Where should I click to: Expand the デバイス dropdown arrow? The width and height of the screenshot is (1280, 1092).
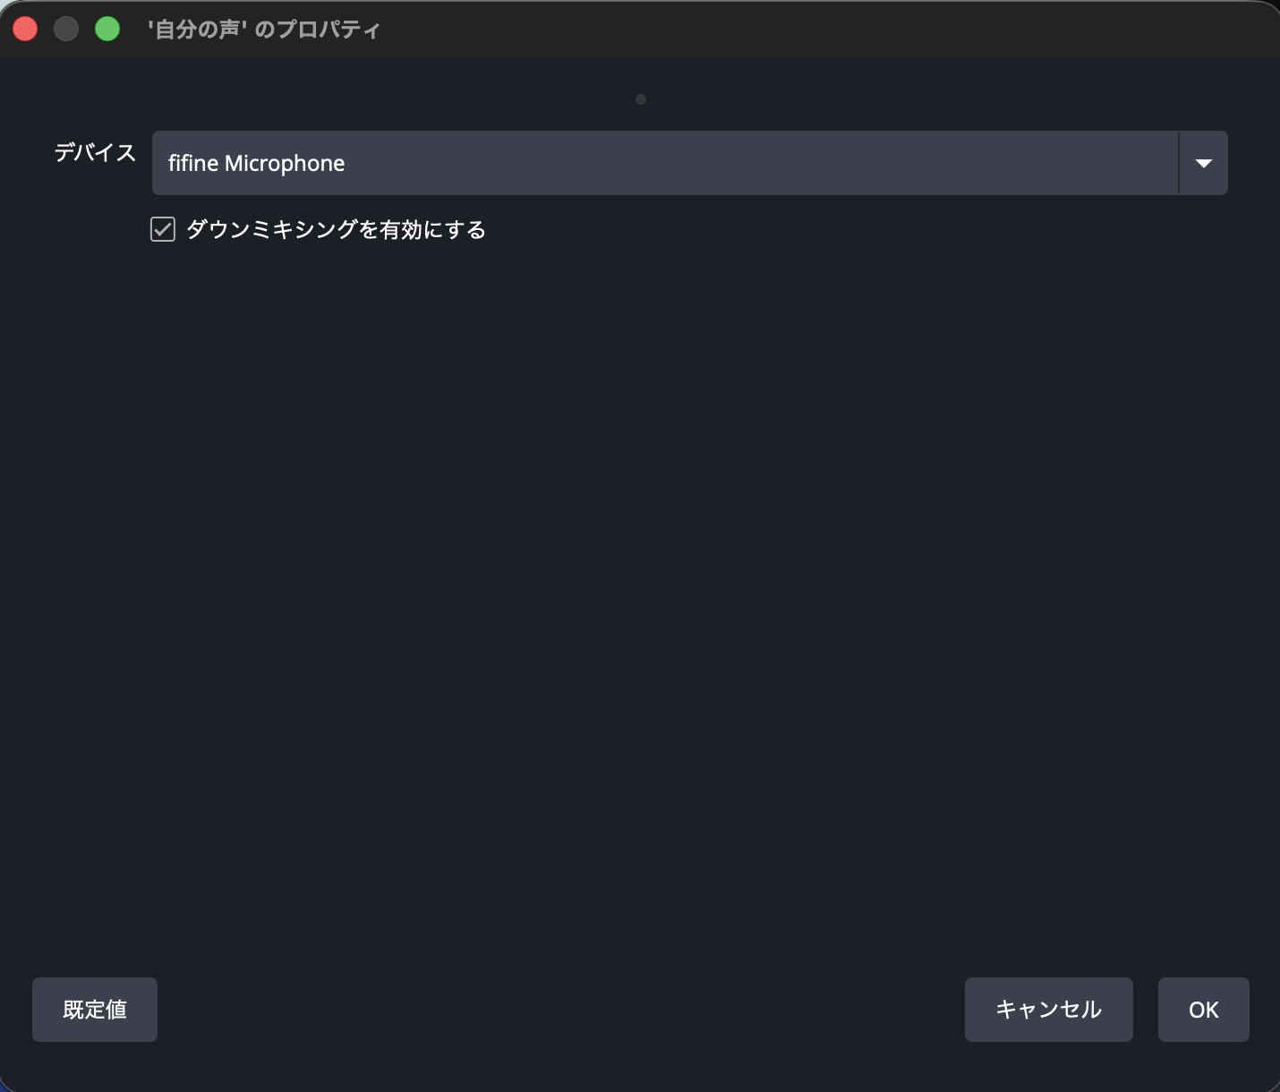click(1203, 163)
